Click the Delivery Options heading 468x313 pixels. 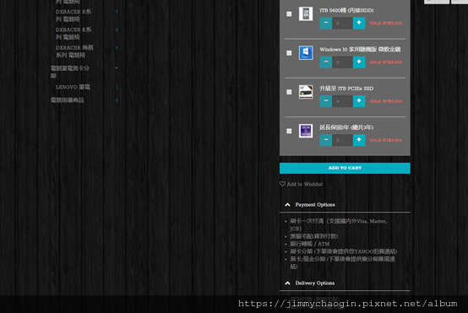point(315,283)
